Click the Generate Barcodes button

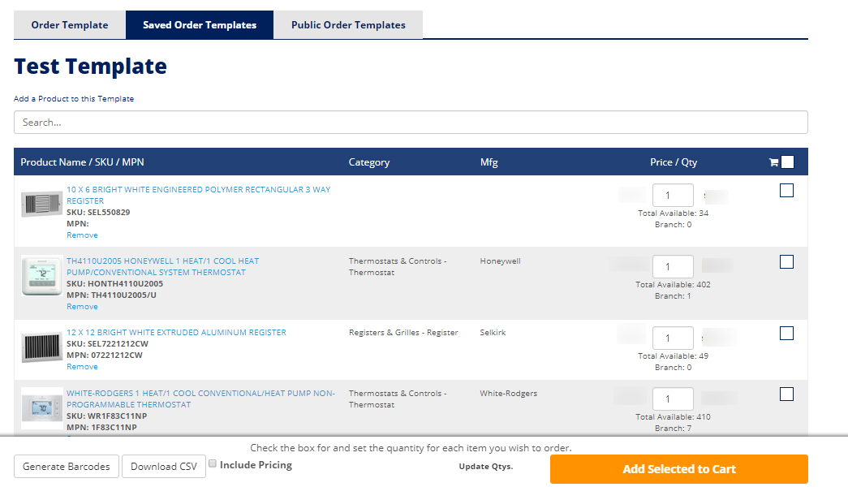(67, 467)
